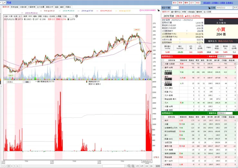Open the 個股資訊 link

[x=207, y=3]
